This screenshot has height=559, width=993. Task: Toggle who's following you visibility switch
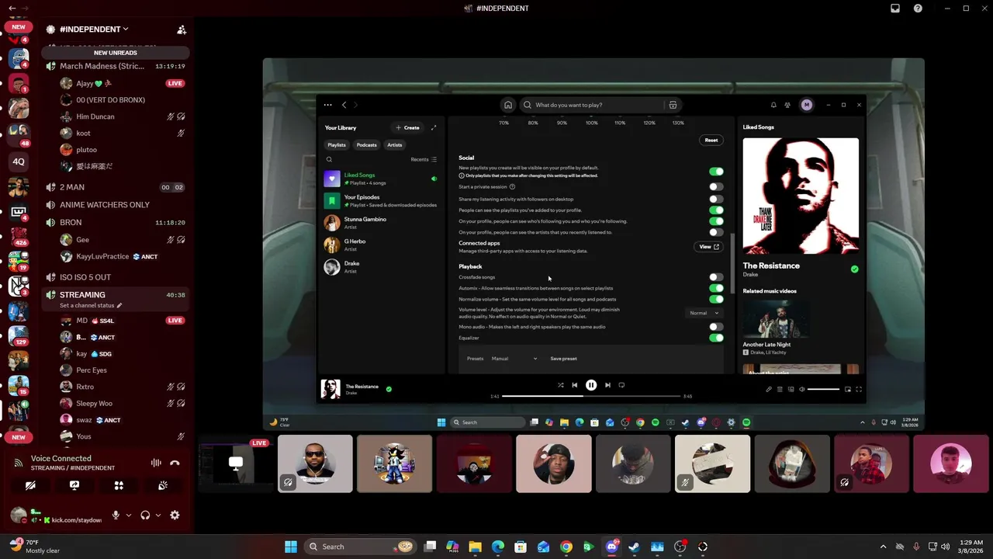point(716,221)
